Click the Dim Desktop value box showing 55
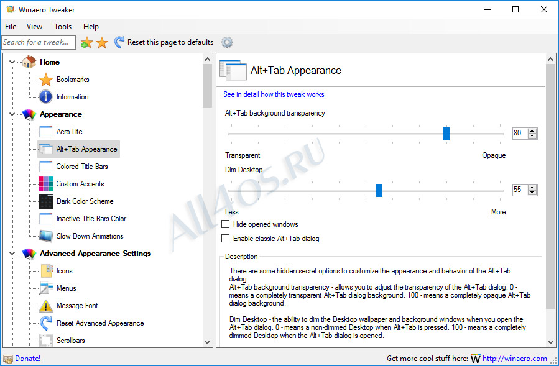This screenshot has width=559, height=366. [520, 190]
